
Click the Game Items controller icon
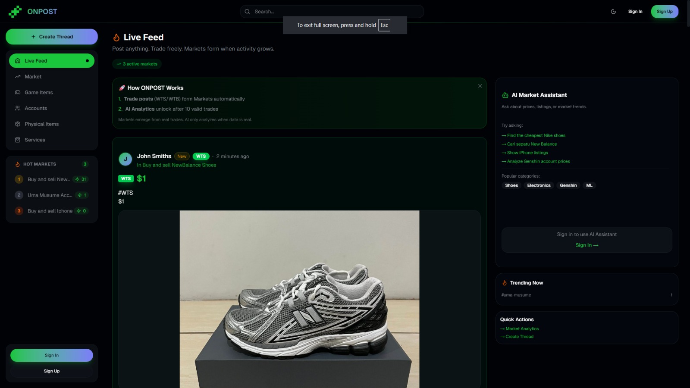click(18, 92)
